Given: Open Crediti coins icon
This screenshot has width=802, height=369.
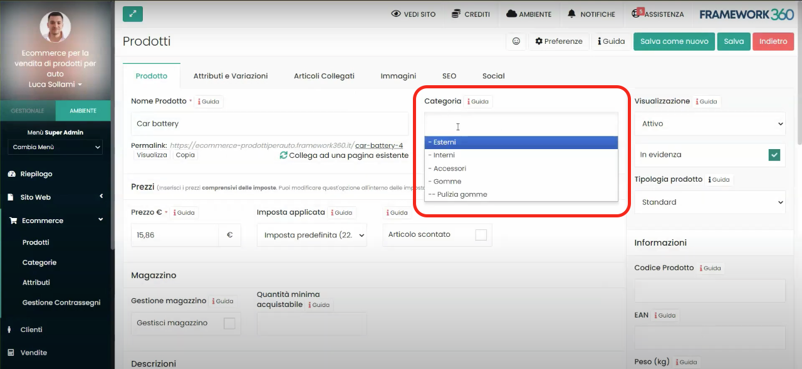Looking at the screenshot, I should (456, 14).
